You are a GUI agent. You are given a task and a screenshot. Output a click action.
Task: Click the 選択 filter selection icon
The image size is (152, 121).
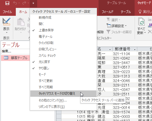coord(108,20)
